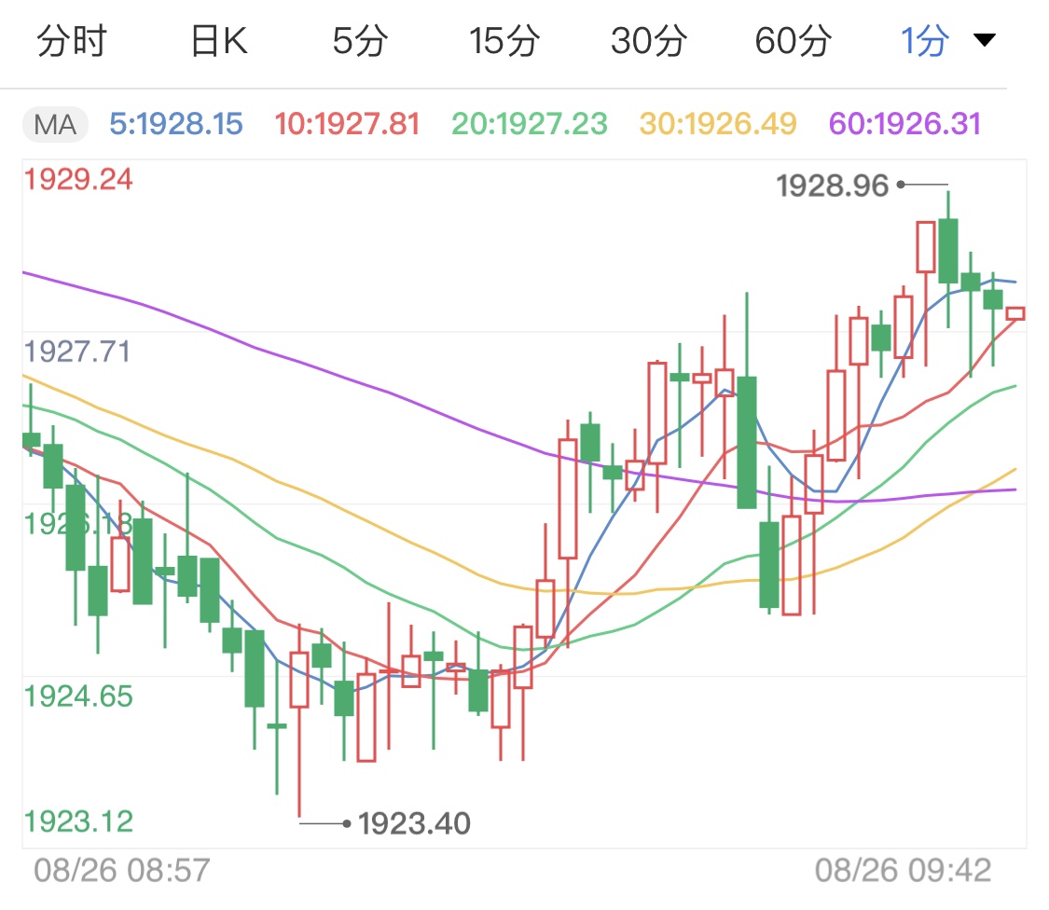The image size is (1049, 910).
Task: Click the MA20 value 20:1927.23
Action: 530,124
